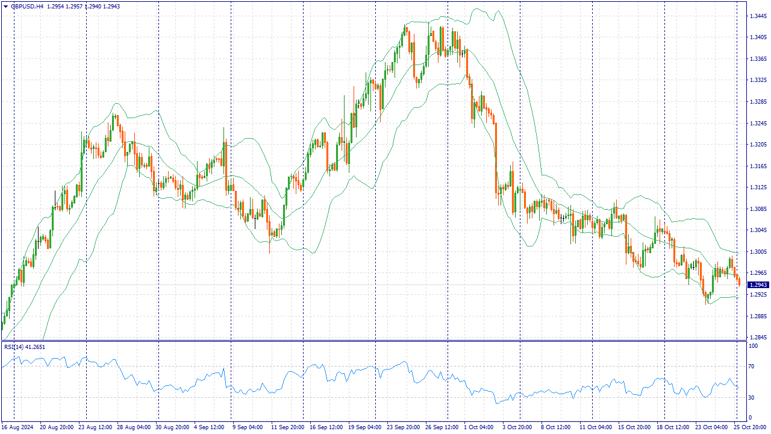Image resolution: width=771 pixels, height=434 pixels.
Task: Click the 1.3165 price axis label
Action: (758, 166)
